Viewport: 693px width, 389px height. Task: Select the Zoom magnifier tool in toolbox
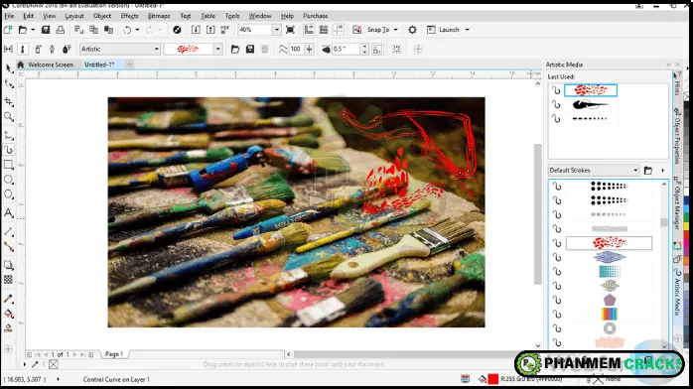(x=9, y=117)
